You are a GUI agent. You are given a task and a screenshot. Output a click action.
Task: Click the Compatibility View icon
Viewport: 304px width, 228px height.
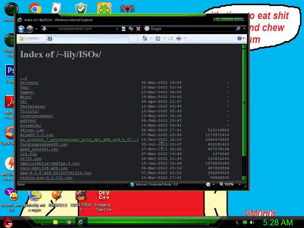[123, 29]
